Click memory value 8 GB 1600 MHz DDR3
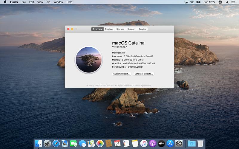 [x=133, y=60]
